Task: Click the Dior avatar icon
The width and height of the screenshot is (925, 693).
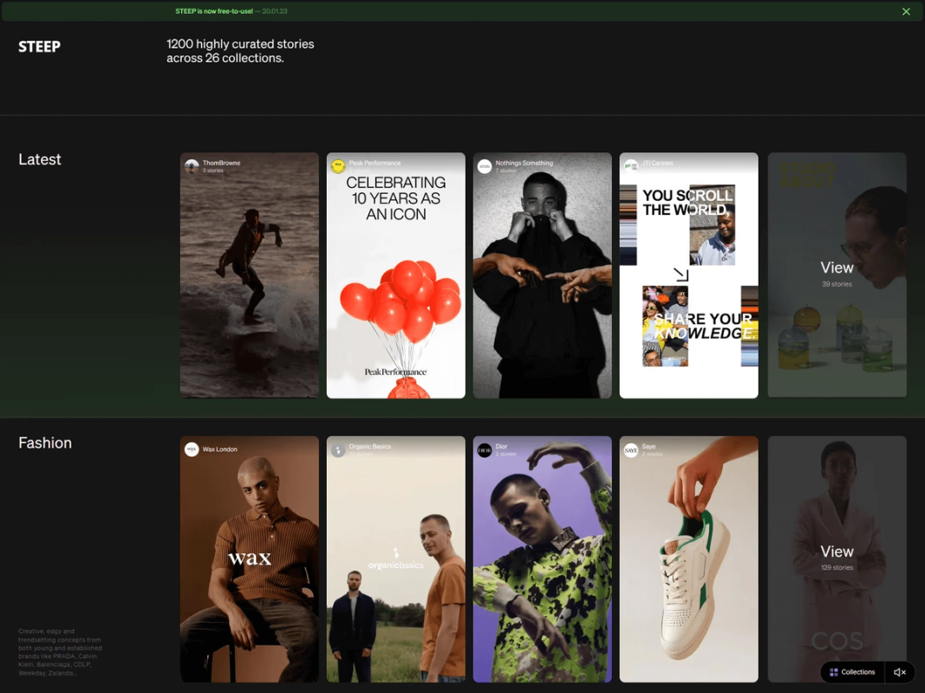Action: (x=485, y=450)
